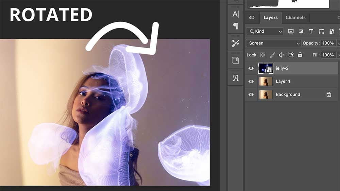Lock transparent pixels checkerboard icon
Viewport: 340px width, 191px height.
(263, 55)
